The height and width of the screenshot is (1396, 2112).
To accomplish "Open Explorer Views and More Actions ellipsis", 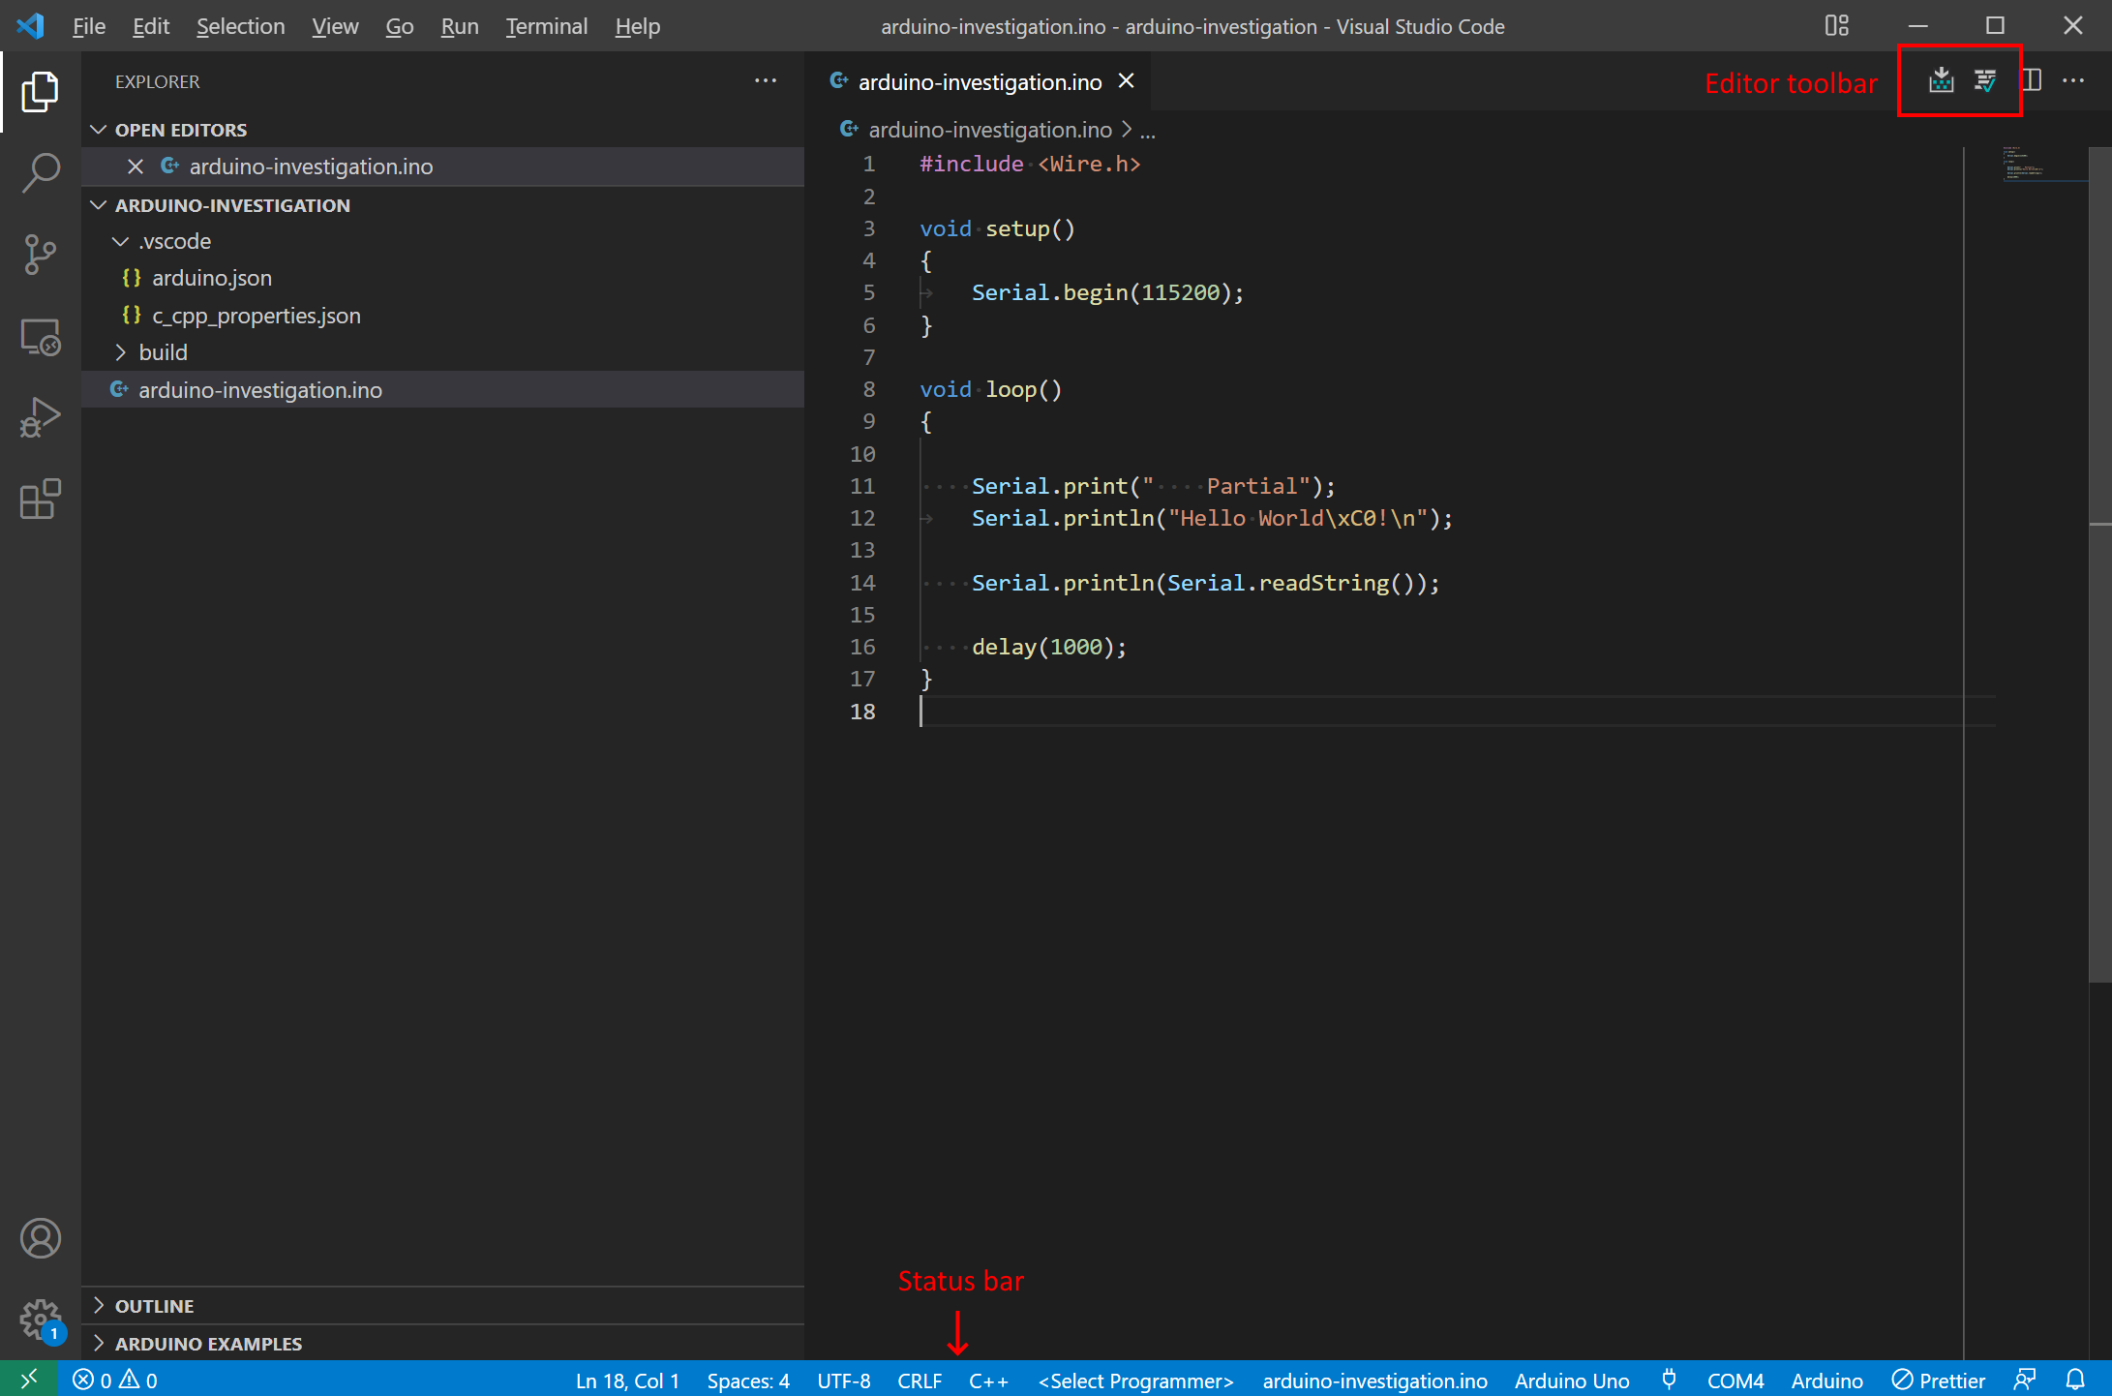I will 766,80.
